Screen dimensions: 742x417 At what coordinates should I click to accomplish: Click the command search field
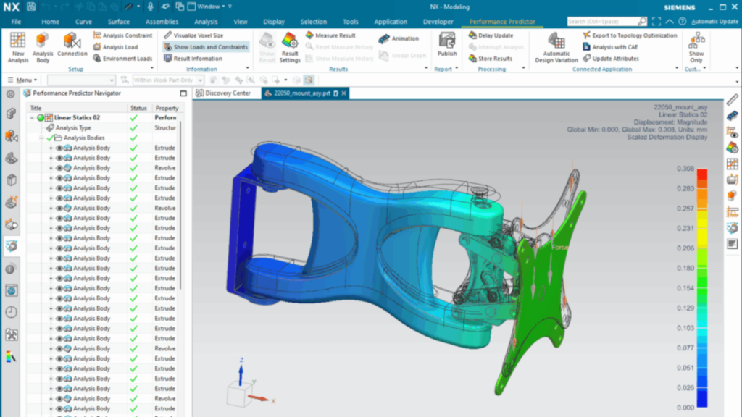coord(602,21)
